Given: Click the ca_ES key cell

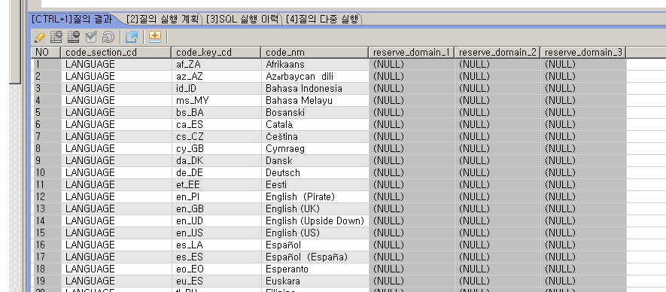Looking at the screenshot, I should pos(216,124).
